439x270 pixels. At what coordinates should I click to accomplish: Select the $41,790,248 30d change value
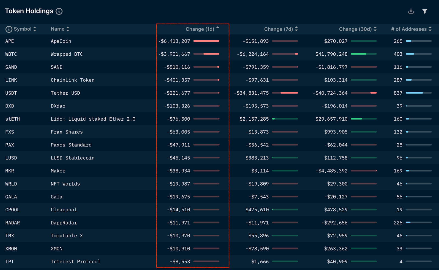tap(331, 54)
